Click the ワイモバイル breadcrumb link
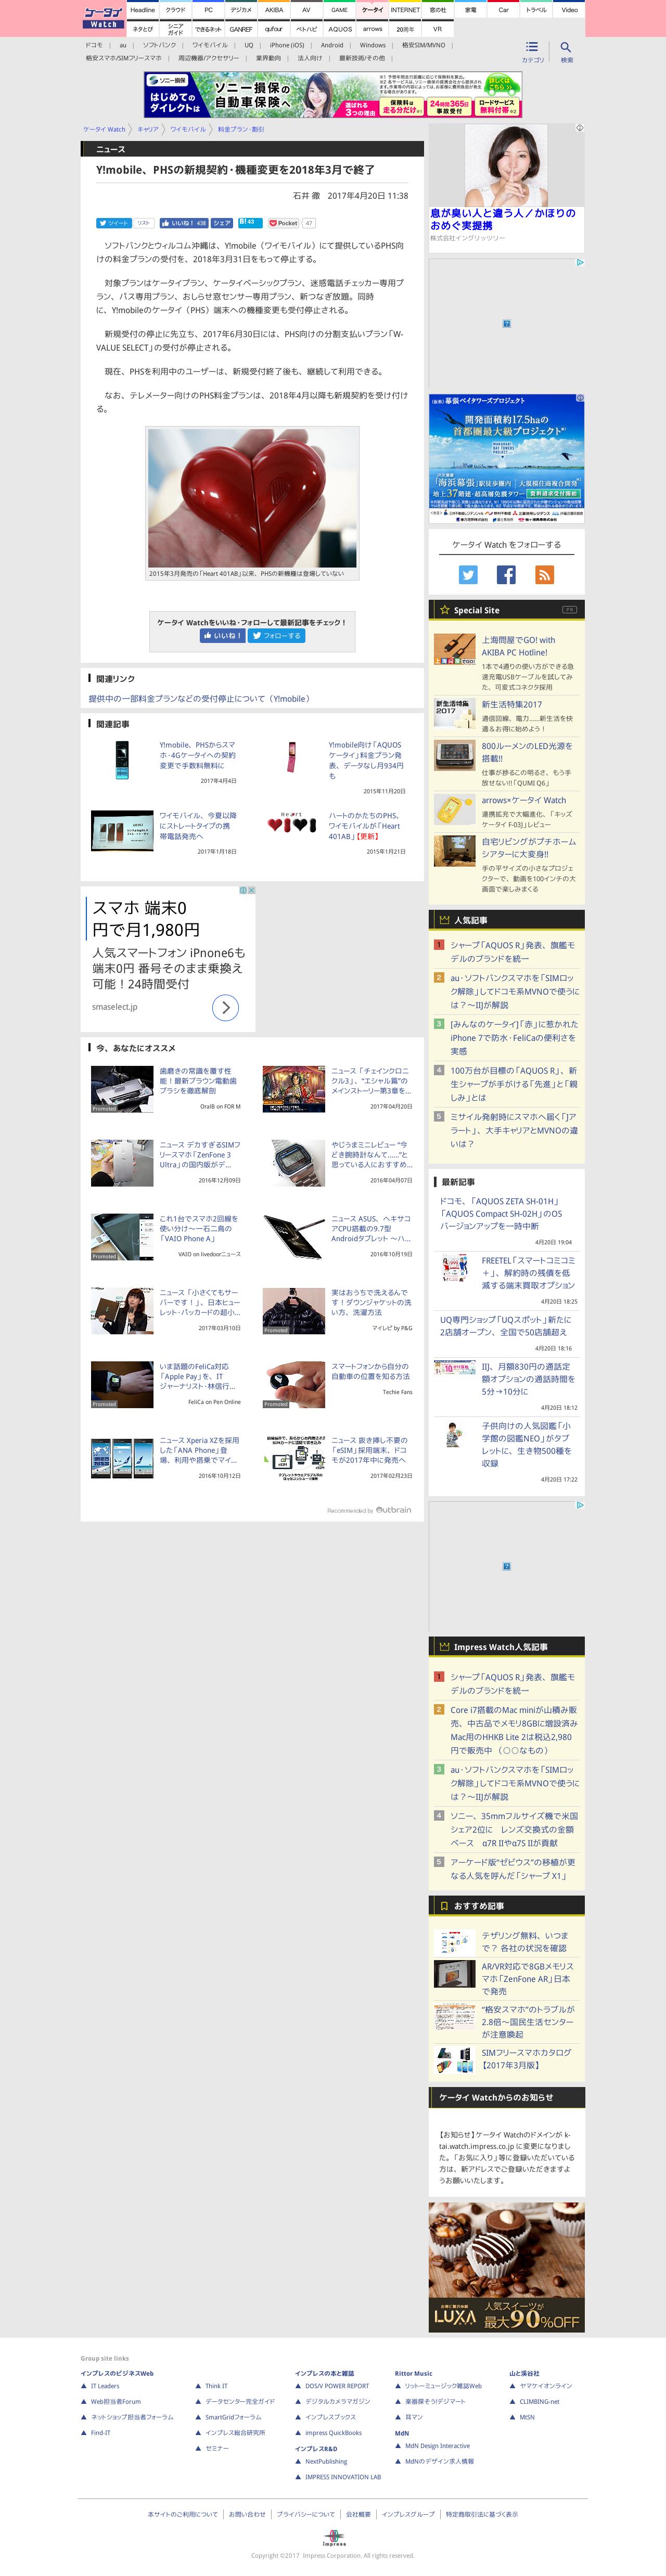Viewport: 666px width, 2576px height. pos(188,129)
